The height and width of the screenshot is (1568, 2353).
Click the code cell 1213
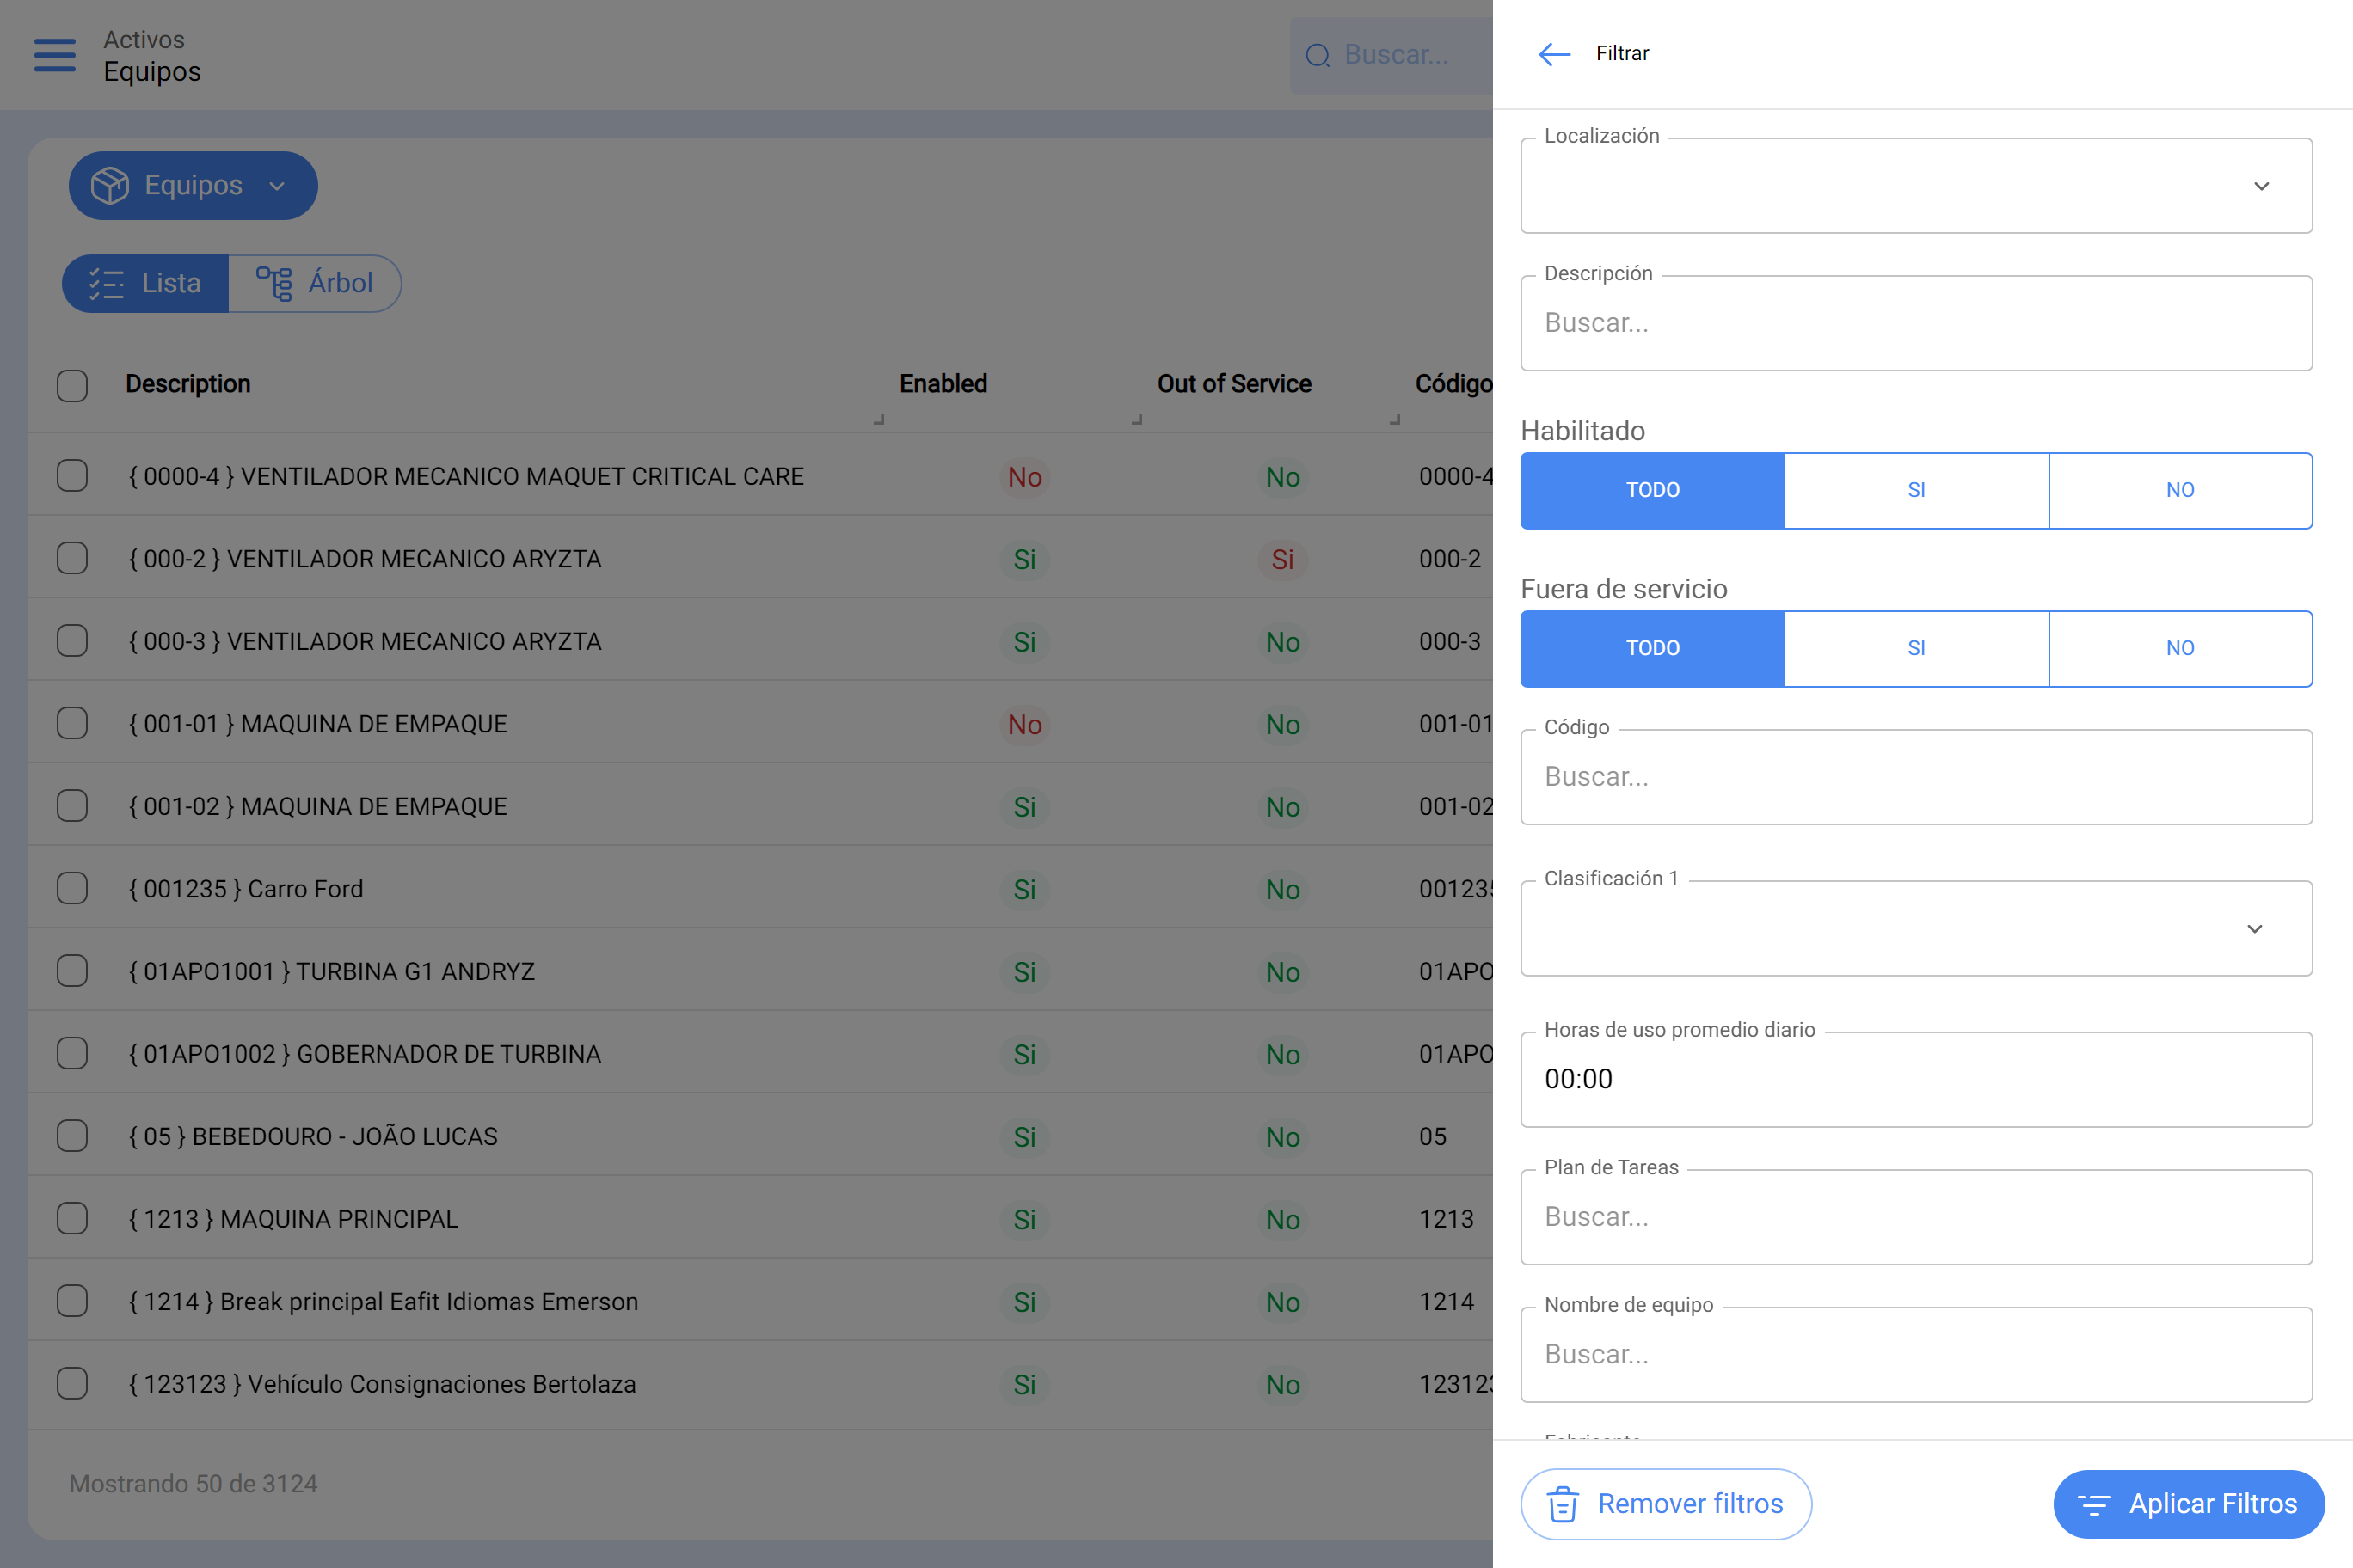click(x=1447, y=1219)
